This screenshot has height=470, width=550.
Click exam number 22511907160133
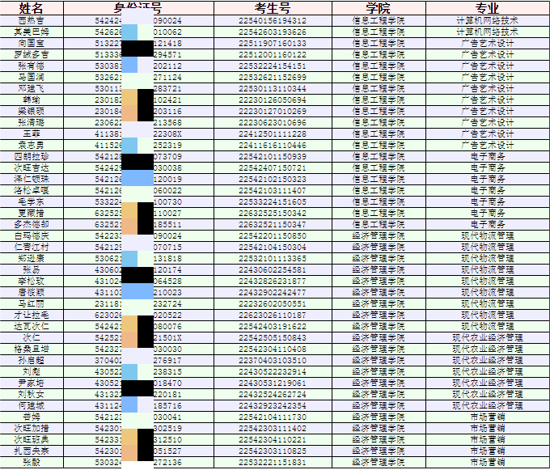273,43
